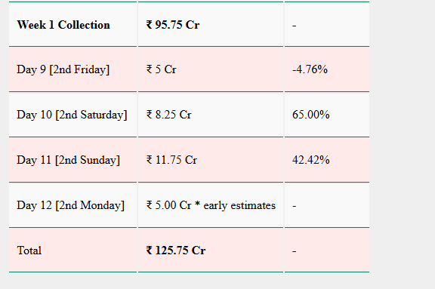Click the 65.00% change value
This screenshot has height=289, width=435.
click(310, 115)
